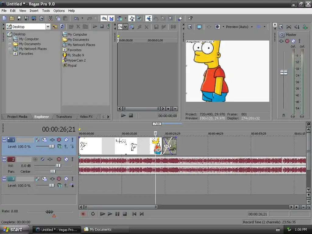Select the Zoom Edit Tool magnifier icon
This screenshot has width=312, height=234.
click(171, 19)
